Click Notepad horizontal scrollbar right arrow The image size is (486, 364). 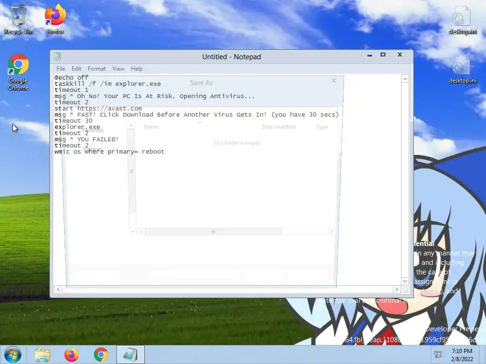coord(397,290)
